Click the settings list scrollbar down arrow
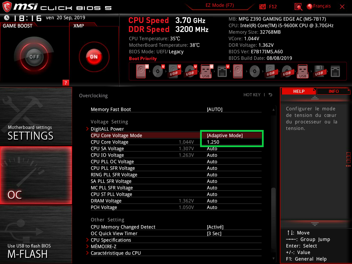Image resolution: width=352 pixels, height=264 pixels. [x=273, y=258]
